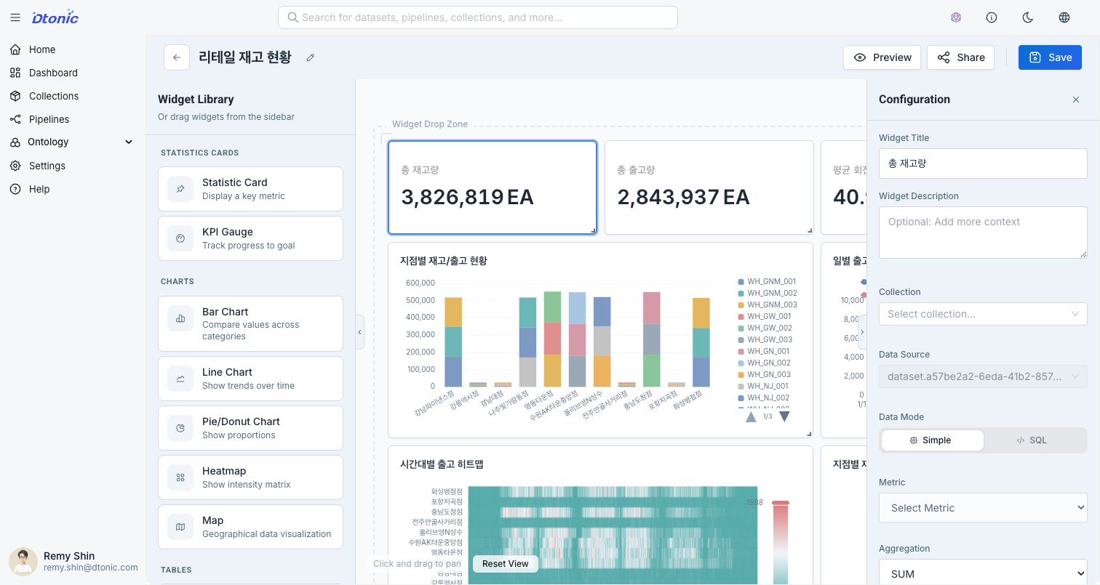Open the Select Metric dropdown

click(x=982, y=508)
